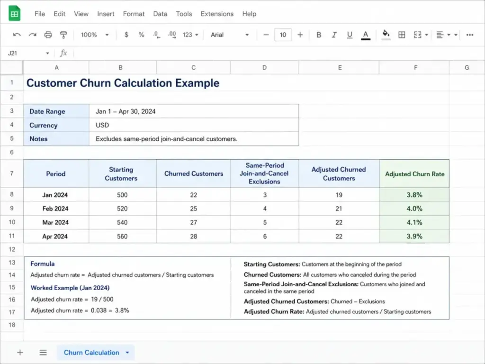Open the all sheets list icon
The image size is (485, 364).
(43, 352)
